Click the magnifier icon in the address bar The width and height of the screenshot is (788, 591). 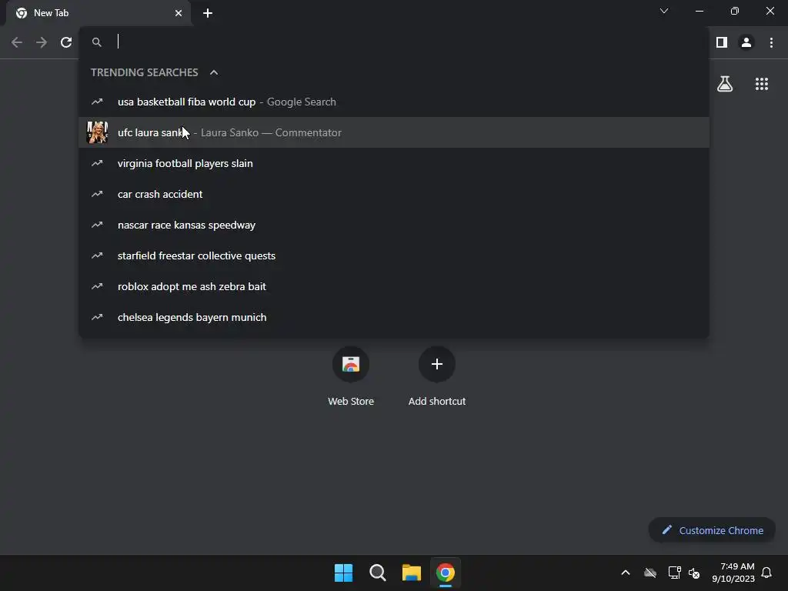coord(96,42)
